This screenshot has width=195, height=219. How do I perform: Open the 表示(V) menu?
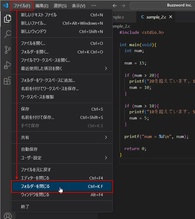click(x=78, y=6)
